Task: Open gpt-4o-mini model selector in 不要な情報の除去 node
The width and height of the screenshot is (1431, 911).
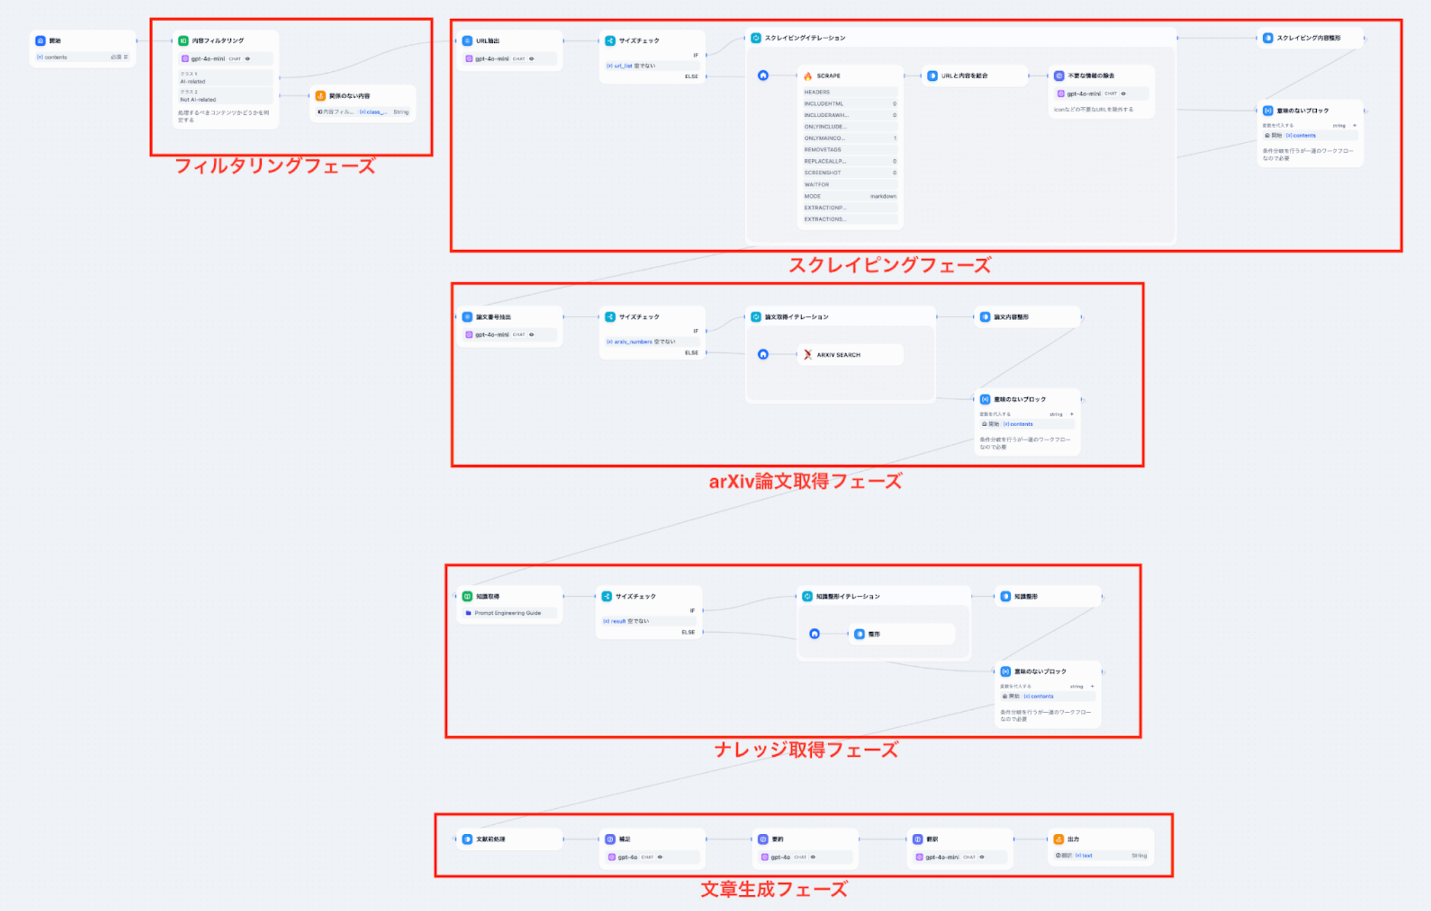Action: (x=1083, y=93)
